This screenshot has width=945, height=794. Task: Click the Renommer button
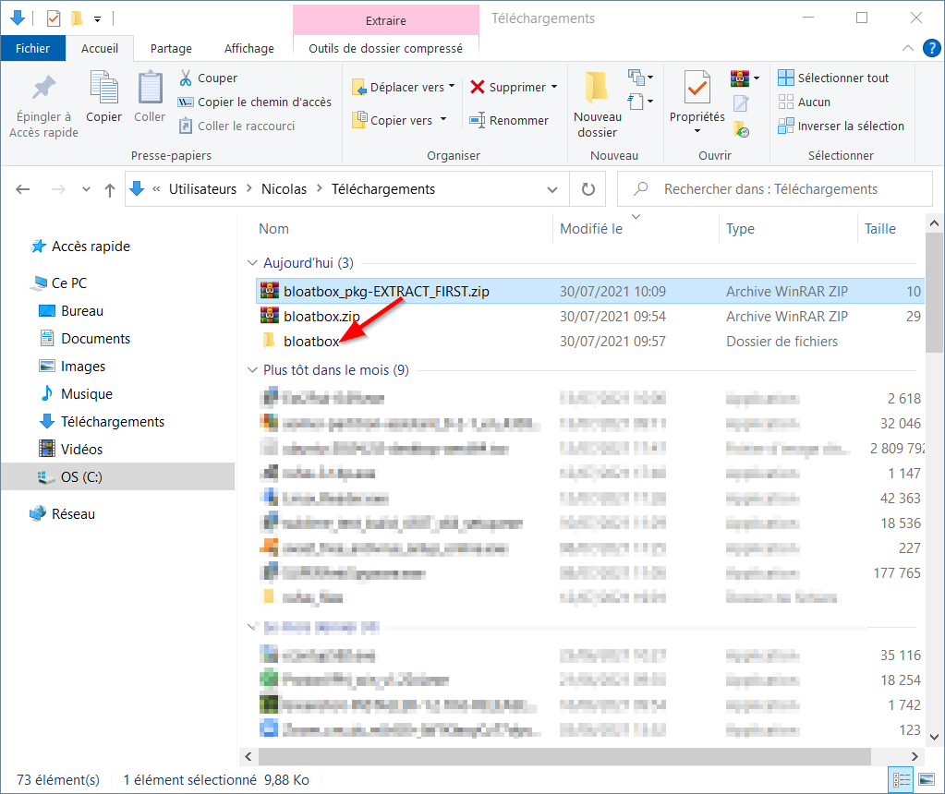509,121
